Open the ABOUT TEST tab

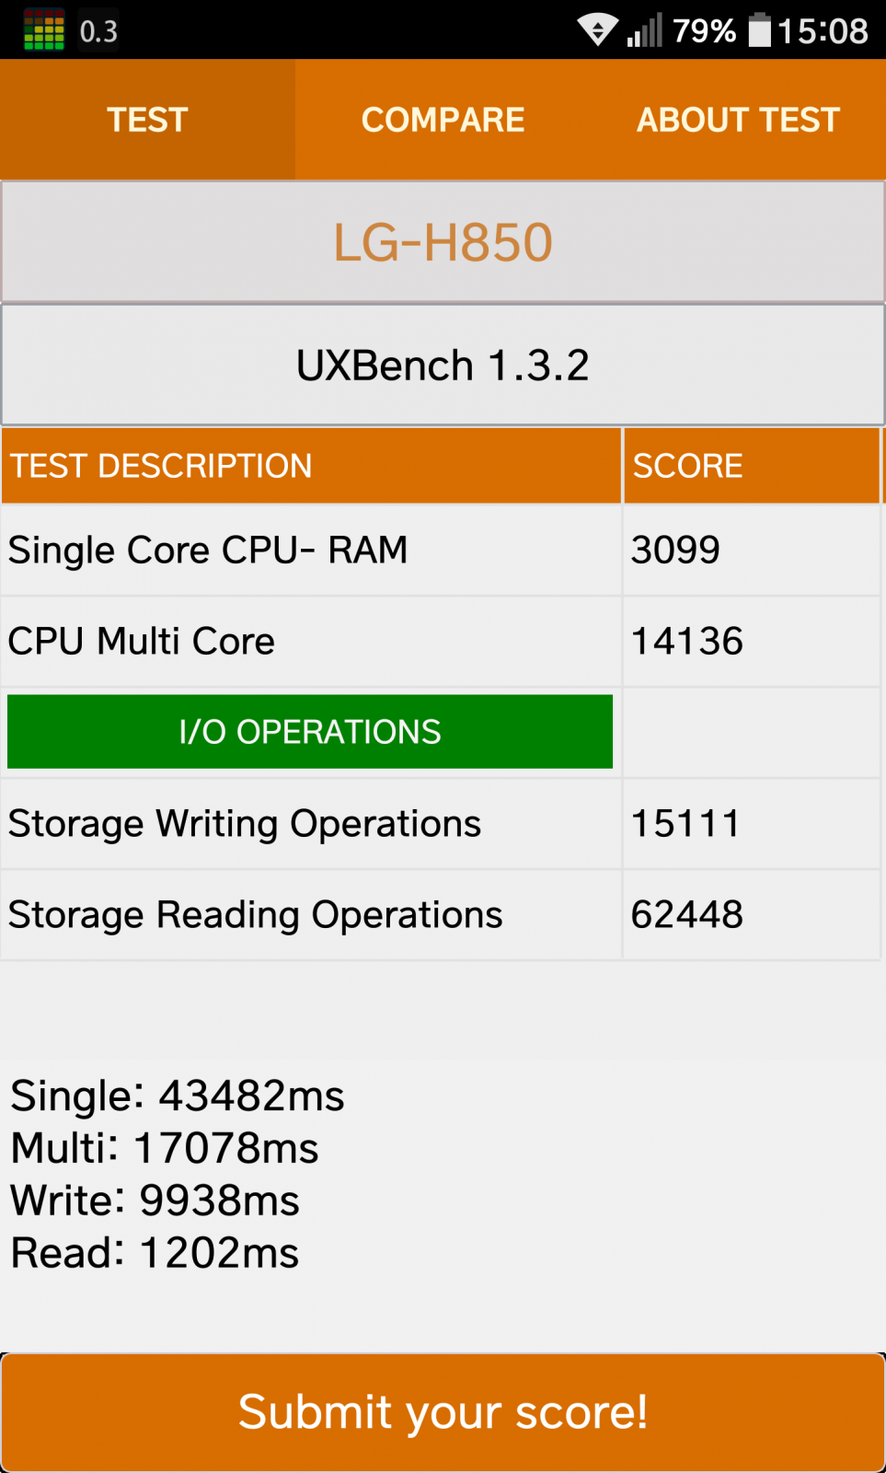tap(738, 120)
